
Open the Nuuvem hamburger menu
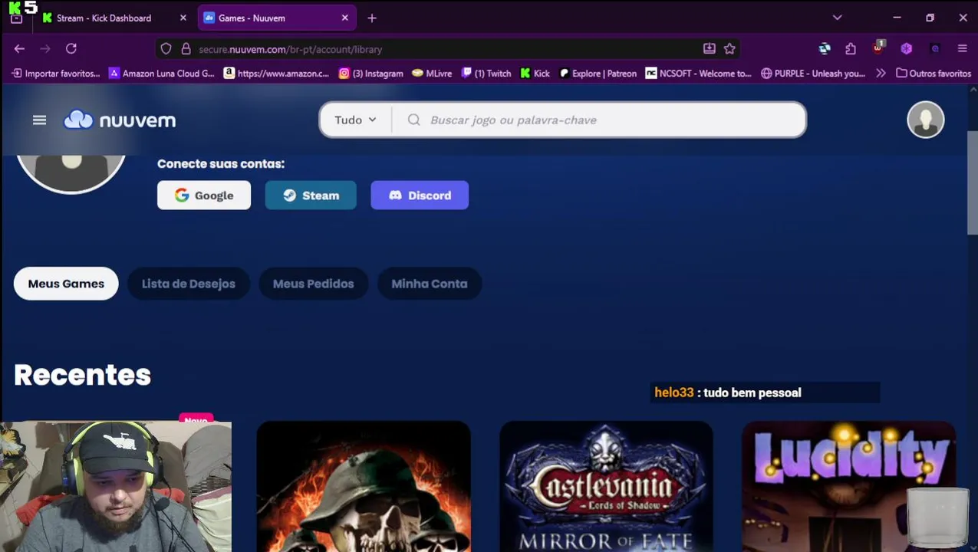coord(39,120)
